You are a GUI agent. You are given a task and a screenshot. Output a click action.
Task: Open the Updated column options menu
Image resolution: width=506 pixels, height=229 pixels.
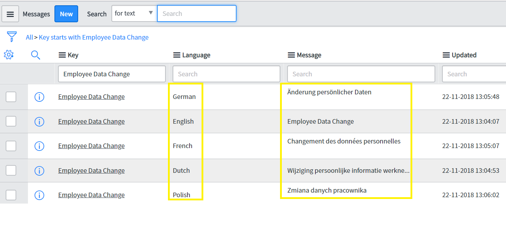point(446,55)
